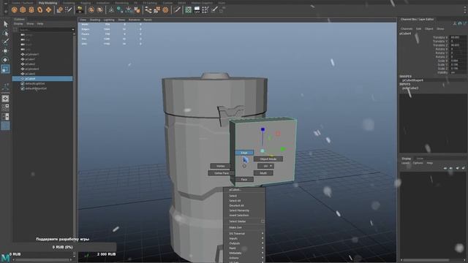
Task: Switch to single pane layout icon
Action: click(5, 99)
